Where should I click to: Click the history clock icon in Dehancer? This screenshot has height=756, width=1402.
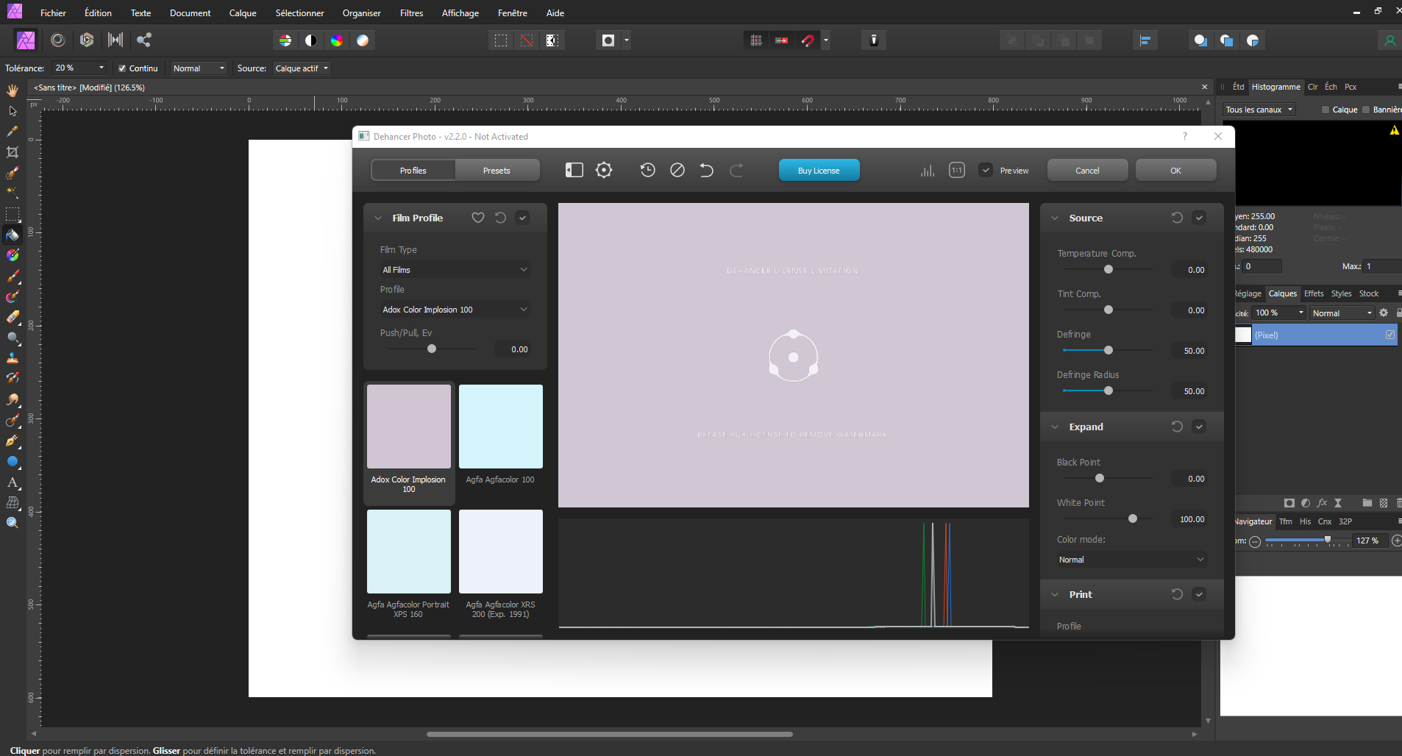coord(647,170)
